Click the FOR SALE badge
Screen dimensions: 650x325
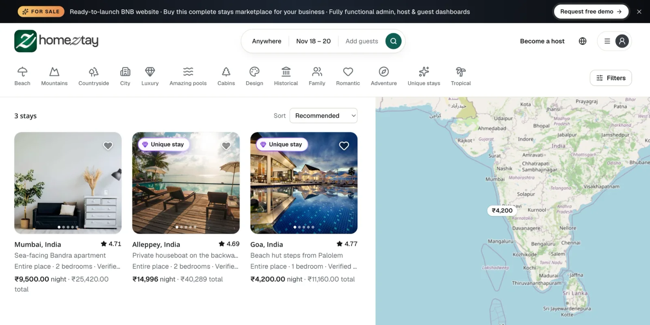pyautogui.click(x=41, y=12)
